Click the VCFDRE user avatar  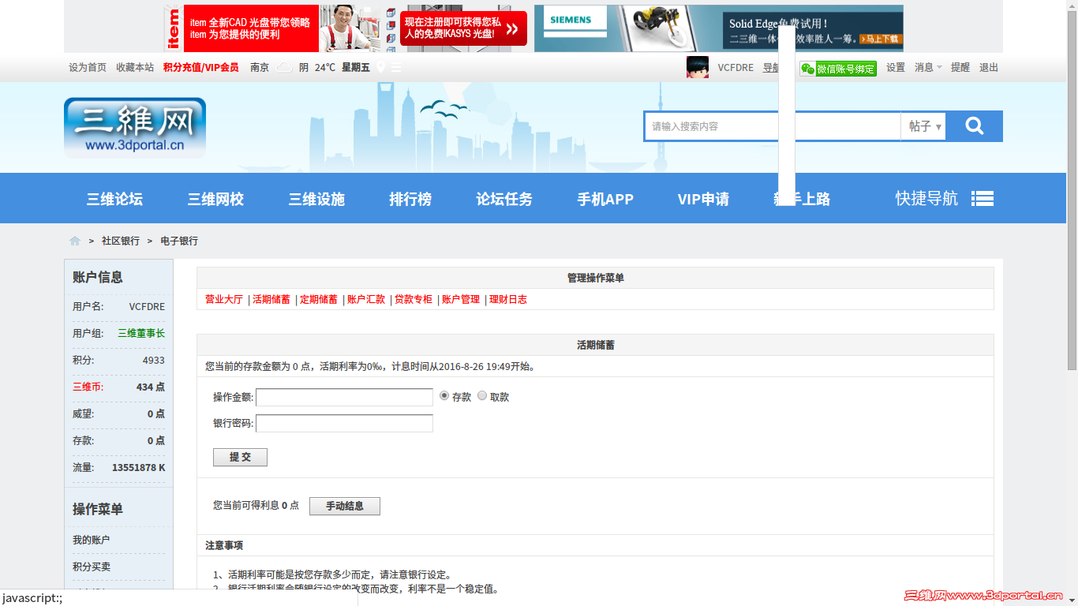pos(698,67)
